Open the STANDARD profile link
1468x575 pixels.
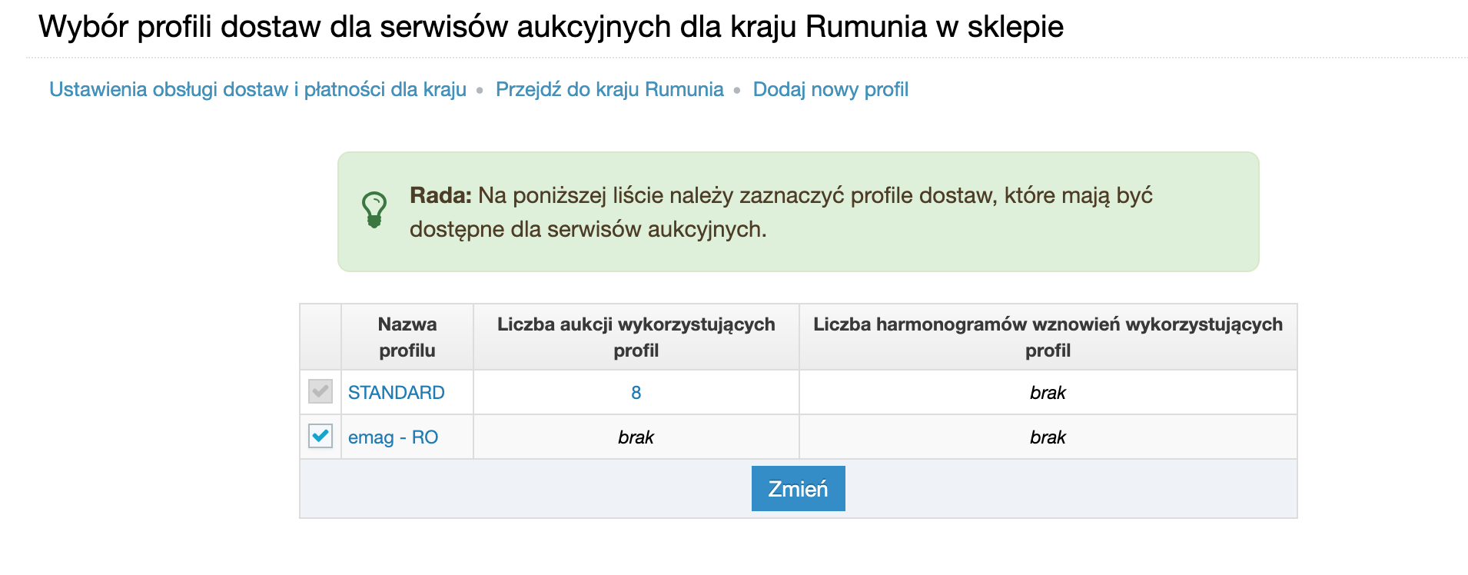pyautogui.click(x=397, y=393)
